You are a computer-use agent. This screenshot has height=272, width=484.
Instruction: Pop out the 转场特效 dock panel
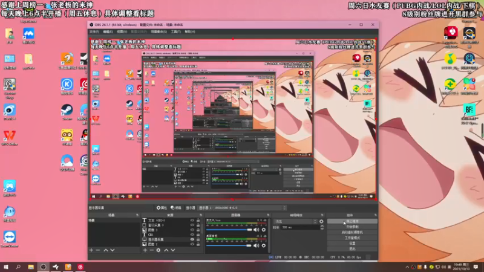pyautogui.click(x=322, y=215)
